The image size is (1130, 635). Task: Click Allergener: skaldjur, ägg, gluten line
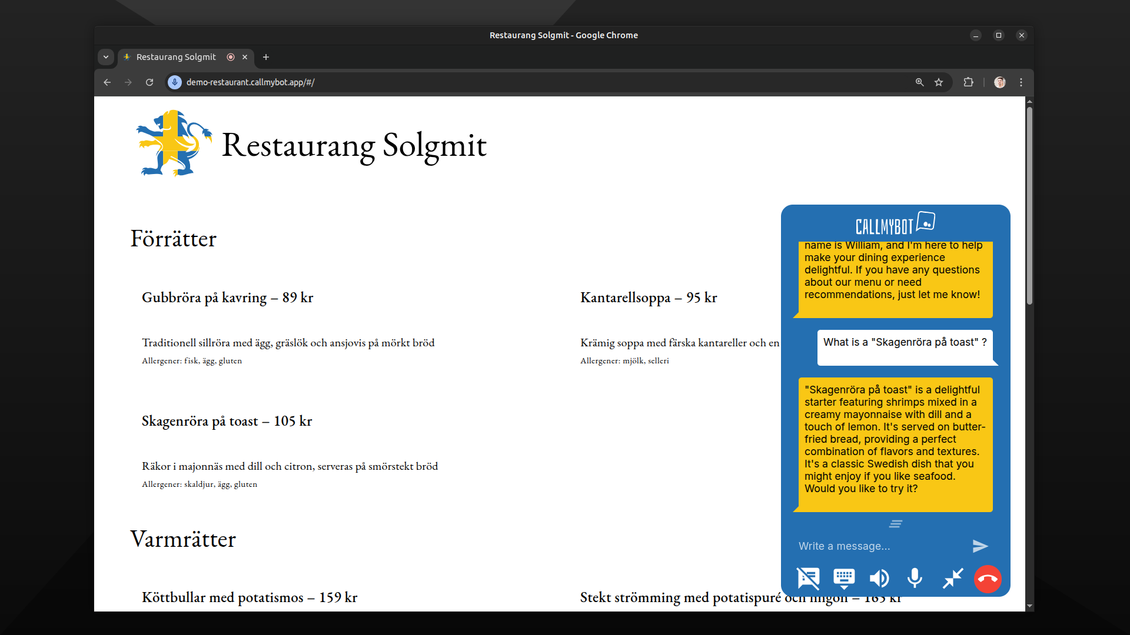200,484
